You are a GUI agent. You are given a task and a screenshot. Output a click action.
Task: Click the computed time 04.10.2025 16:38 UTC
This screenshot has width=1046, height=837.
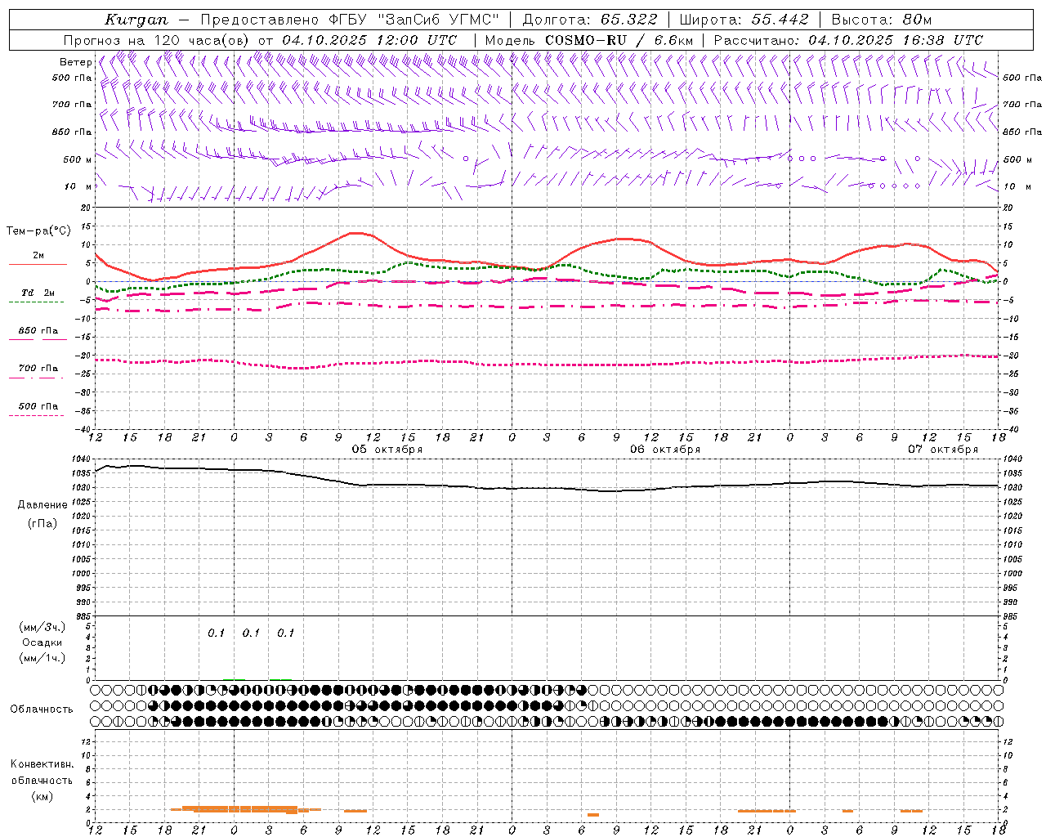[x=896, y=40]
